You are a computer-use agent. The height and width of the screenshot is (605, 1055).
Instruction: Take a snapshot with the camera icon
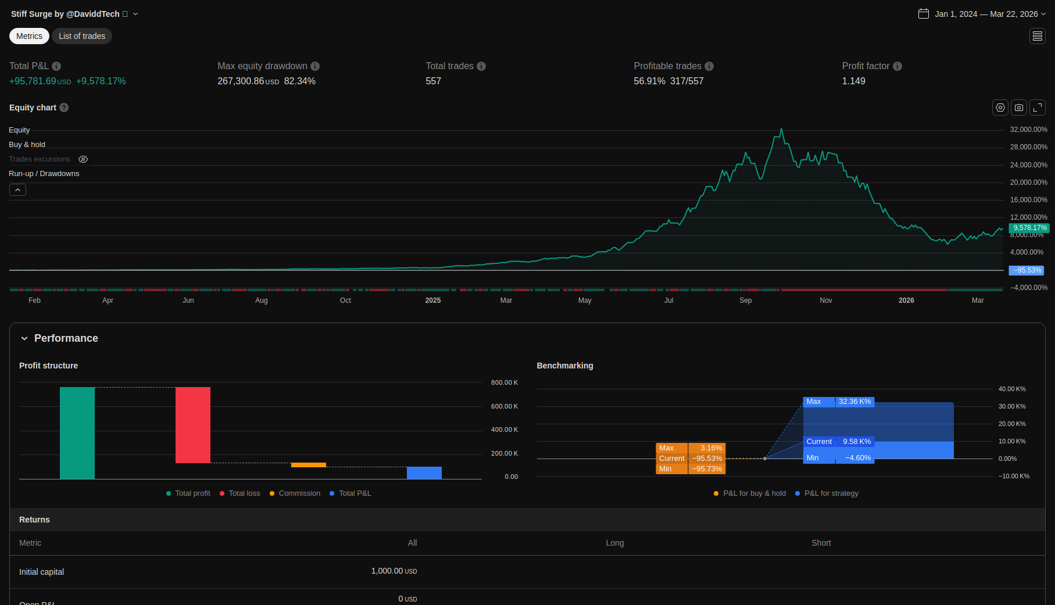[1018, 108]
